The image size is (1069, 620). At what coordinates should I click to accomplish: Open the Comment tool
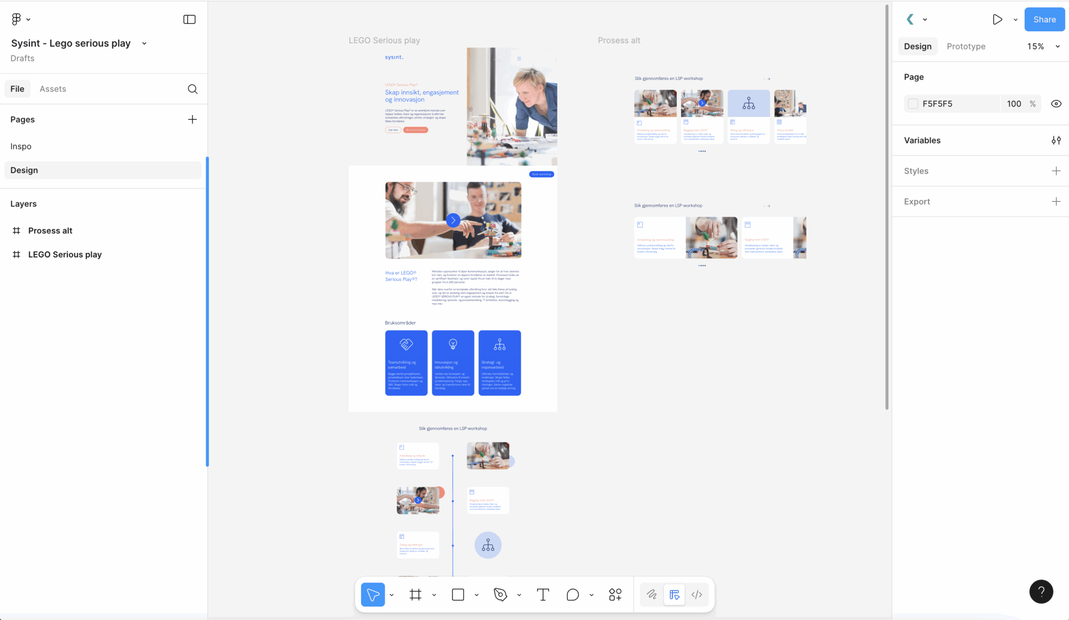(573, 594)
